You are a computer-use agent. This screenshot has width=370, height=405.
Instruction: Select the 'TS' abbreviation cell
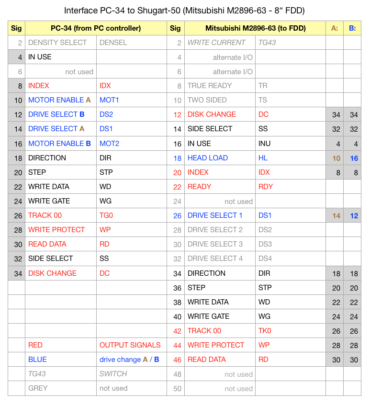click(x=290, y=100)
